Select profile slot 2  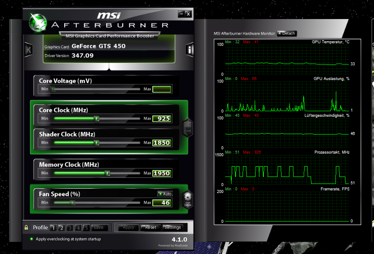pyautogui.click(x=62, y=228)
